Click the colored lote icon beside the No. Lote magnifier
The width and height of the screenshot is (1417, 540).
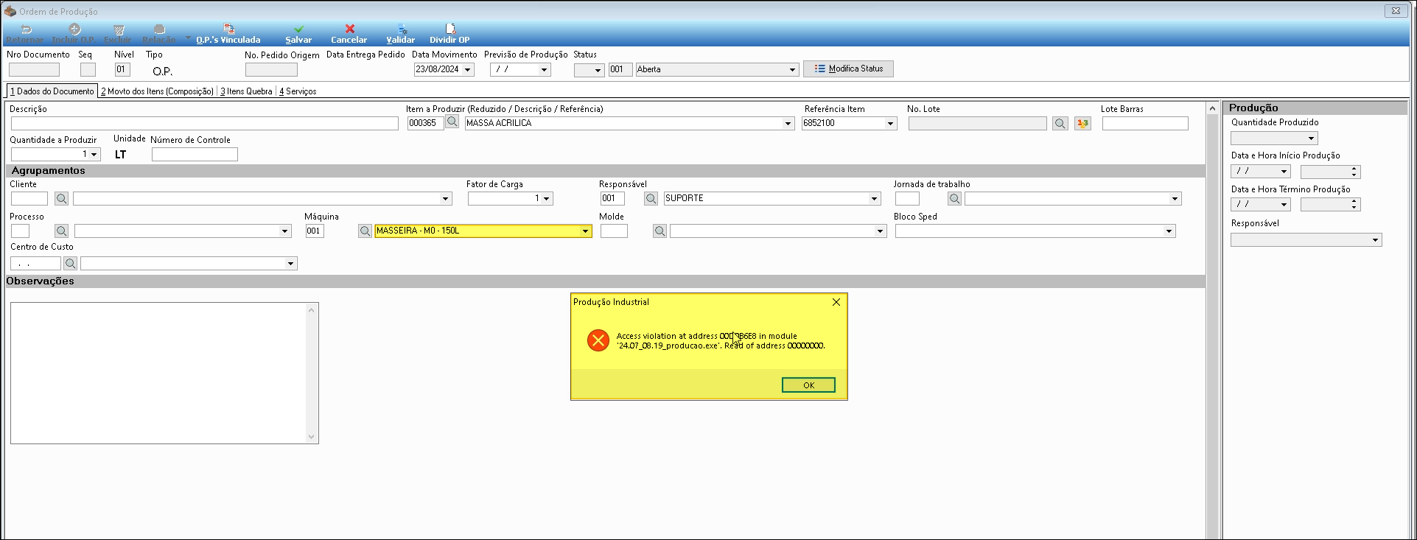click(x=1082, y=124)
